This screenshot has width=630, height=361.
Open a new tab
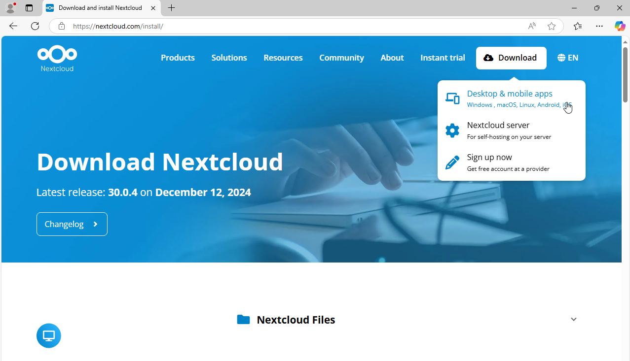click(171, 8)
